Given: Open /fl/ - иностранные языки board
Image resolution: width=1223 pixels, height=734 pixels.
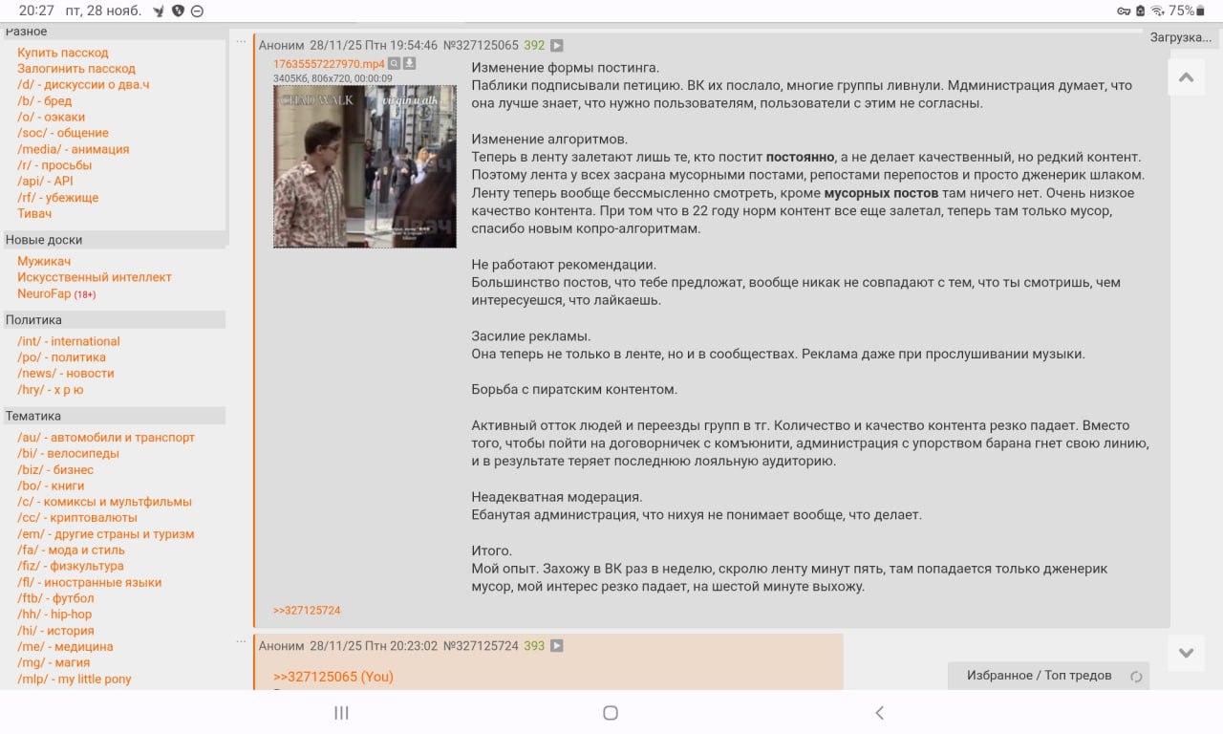Looking at the screenshot, I should pos(89,582).
